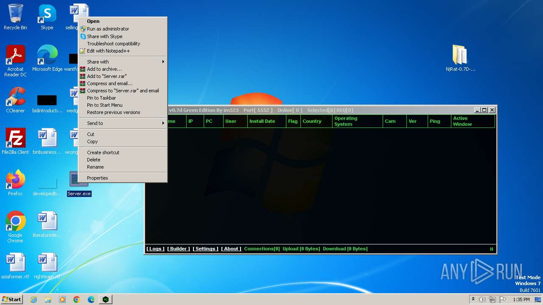Select the bidintroducti... desktop file
Viewport: 543px width, 305px height.
click(x=47, y=104)
